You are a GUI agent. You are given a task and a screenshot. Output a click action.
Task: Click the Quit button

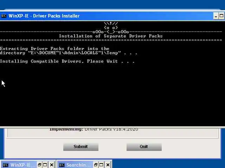(144, 147)
